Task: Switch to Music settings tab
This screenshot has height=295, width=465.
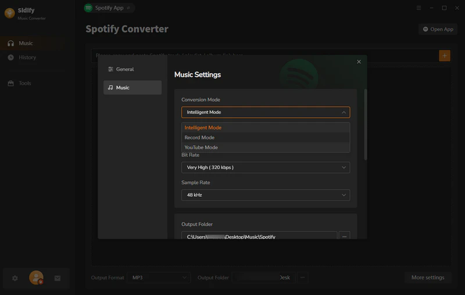Action: pos(133,88)
